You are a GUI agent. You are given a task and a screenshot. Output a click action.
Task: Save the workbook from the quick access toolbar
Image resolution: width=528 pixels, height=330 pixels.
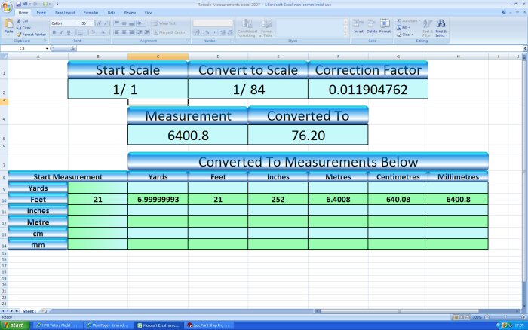pos(19,4)
